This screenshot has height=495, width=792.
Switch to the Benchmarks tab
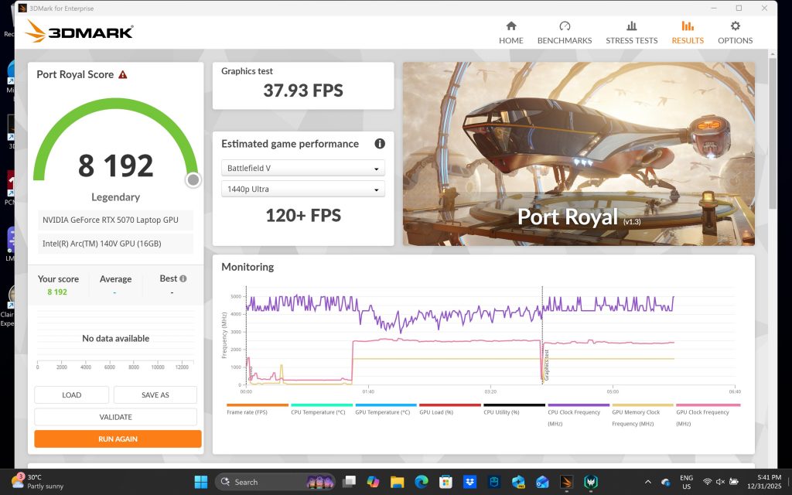pyautogui.click(x=564, y=29)
